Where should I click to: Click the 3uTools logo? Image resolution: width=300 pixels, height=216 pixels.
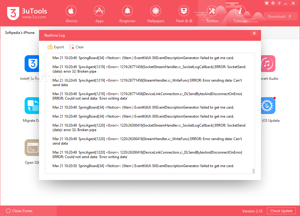pos(27,13)
